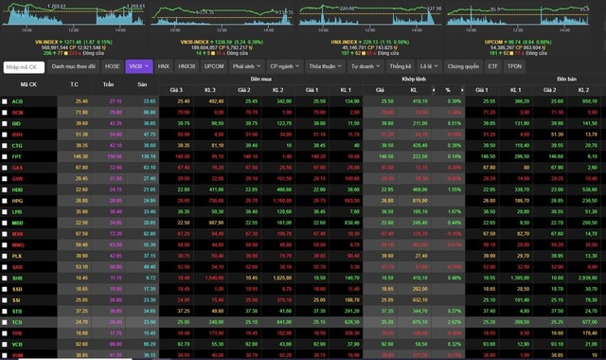Click the TCB stock symbol link
Viewport: 606px width, 360px height.
[x=17, y=322]
